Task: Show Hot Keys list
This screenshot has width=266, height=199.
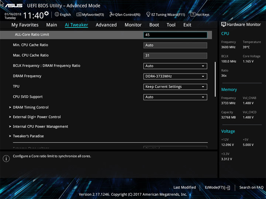Action: click(200, 14)
